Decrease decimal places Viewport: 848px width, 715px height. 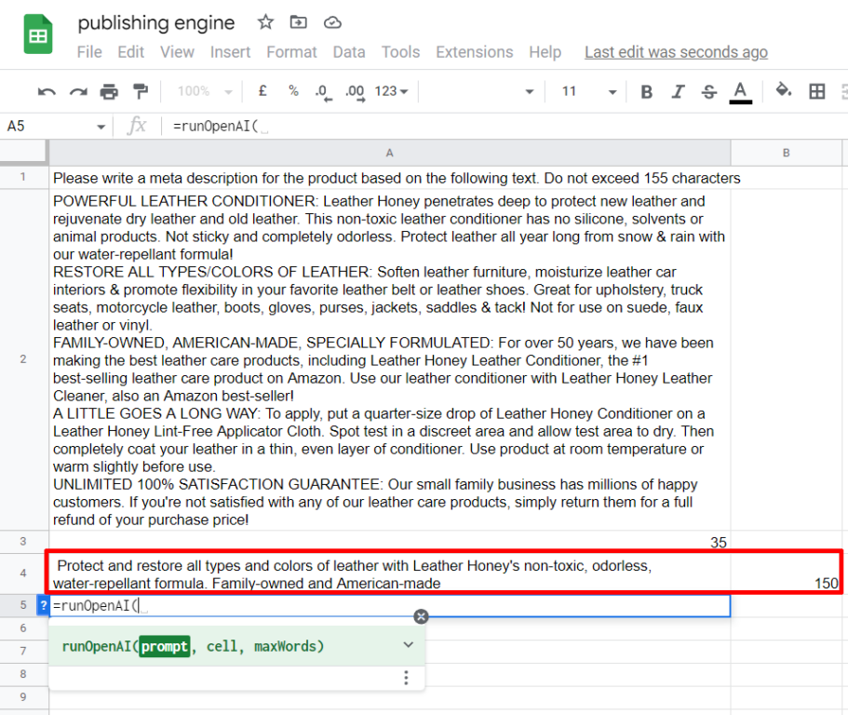click(323, 92)
